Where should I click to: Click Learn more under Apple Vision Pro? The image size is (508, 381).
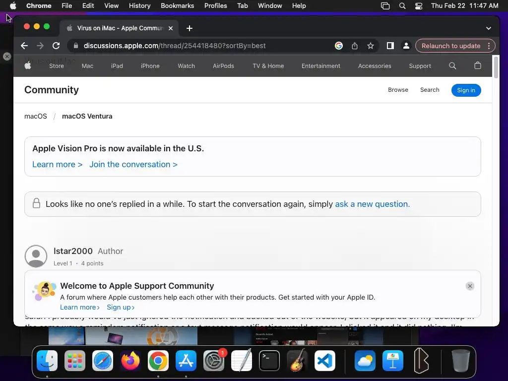coord(58,164)
